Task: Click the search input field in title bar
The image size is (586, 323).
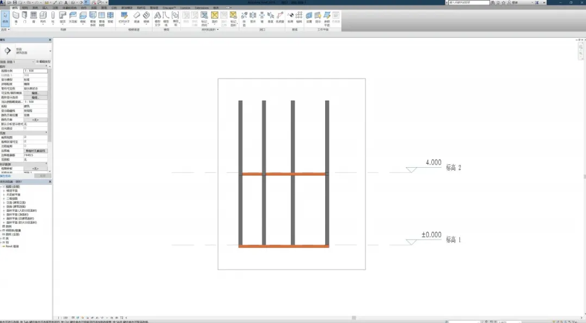Action: [x=469, y=2]
